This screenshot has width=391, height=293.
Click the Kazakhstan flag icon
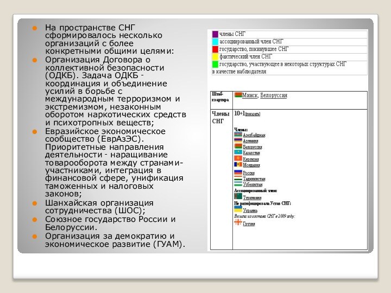point(238,152)
